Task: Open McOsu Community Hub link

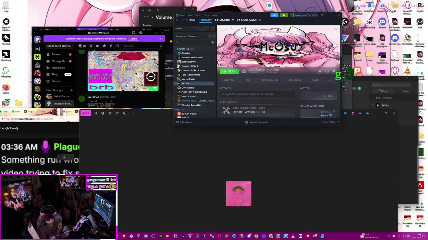Action: [270, 80]
